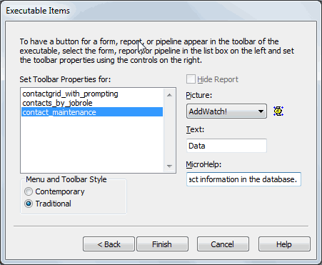Viewport: 322px width, 265px height.
Task: Toggle the Hide Report checkbox
Action: pyautogui.click(x=191, y=79)
